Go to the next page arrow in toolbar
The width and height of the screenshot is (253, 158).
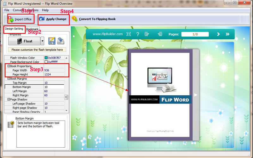218,34
